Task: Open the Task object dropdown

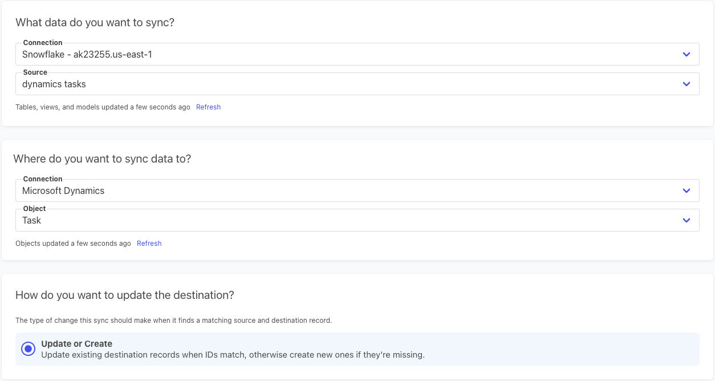Action: point(342,221)
